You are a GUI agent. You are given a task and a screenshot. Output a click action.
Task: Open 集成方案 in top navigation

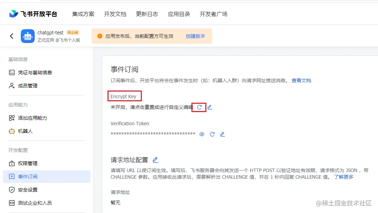point(83,14)
